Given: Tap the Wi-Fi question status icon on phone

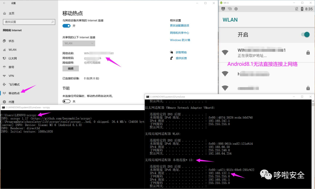Looking at the screenshot, I should [230, 9].
